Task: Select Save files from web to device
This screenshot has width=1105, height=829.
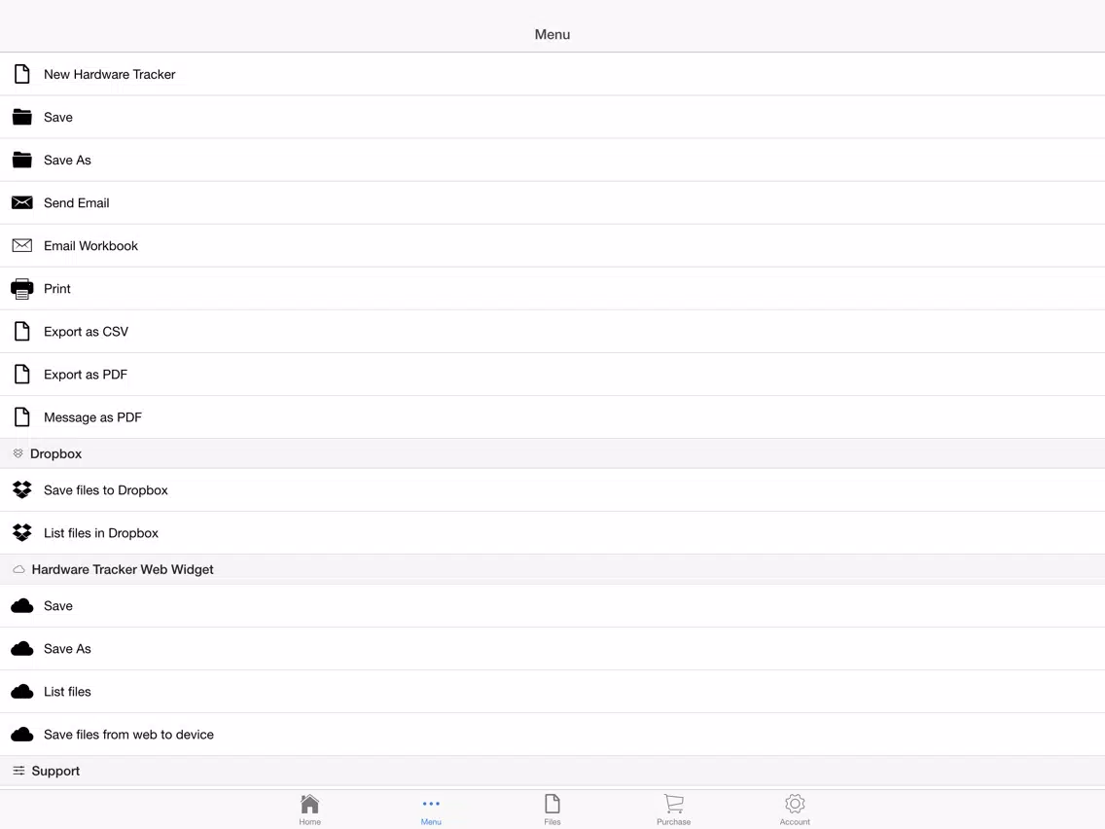Action: (x=552, y=735)
